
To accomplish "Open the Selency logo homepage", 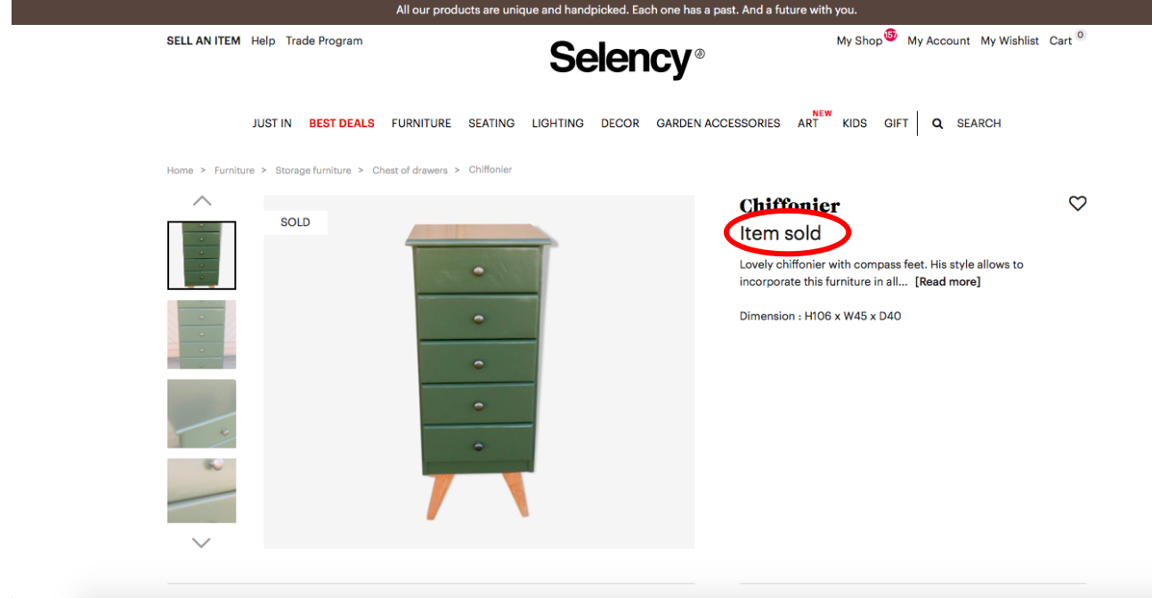I will [x=627, y=59].
